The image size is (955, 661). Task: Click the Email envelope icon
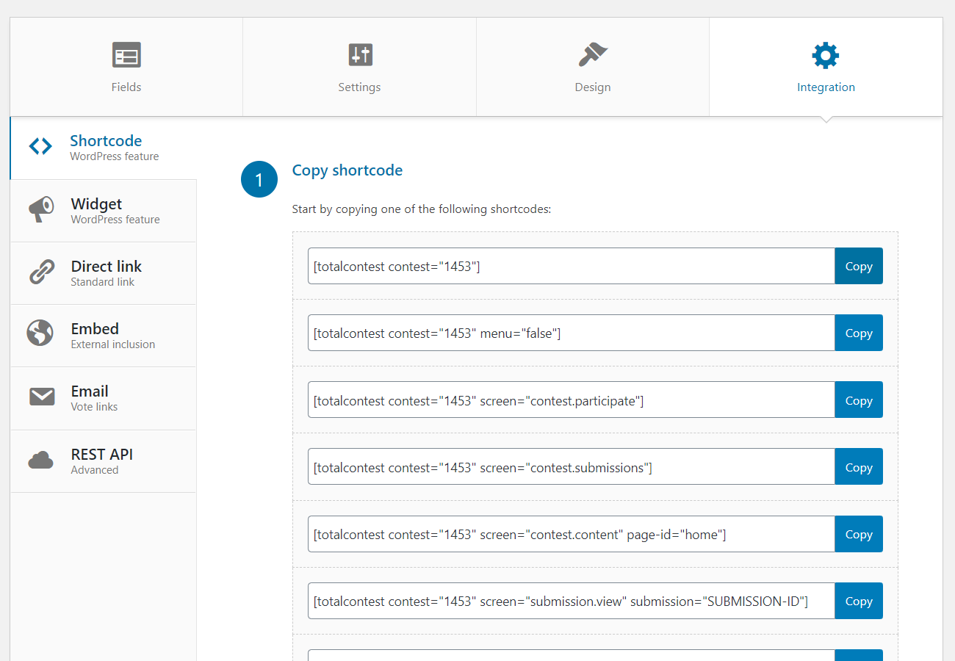tap(42, 397)
